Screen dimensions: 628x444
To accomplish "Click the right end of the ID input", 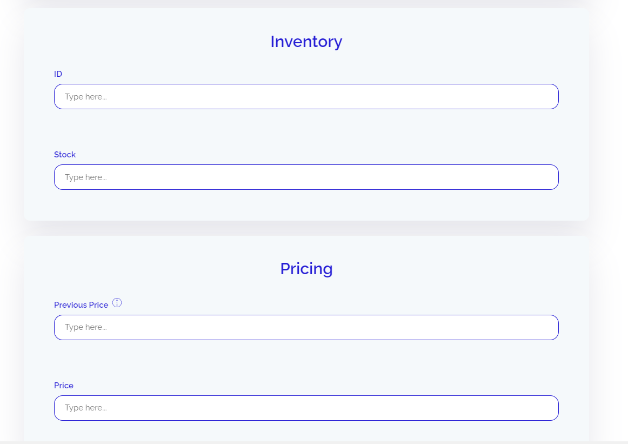I will (546, 97).
